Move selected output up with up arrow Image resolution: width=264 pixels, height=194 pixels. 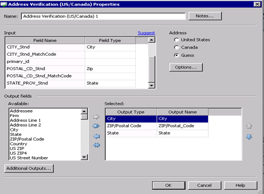tap(249, 126)
